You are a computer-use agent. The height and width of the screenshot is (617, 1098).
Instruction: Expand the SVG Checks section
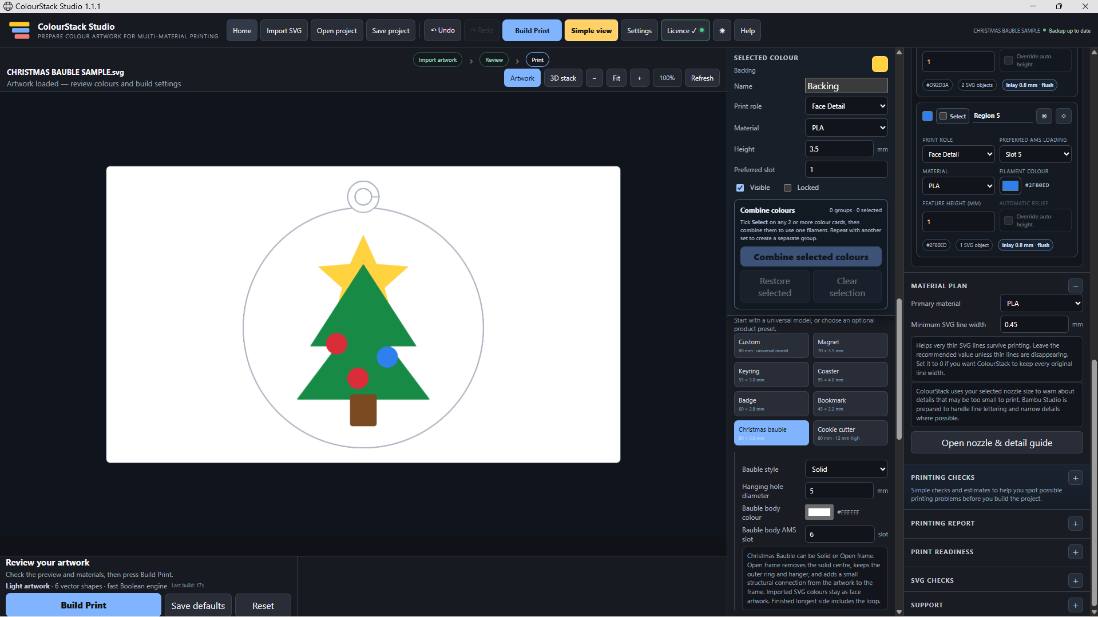1076,581
